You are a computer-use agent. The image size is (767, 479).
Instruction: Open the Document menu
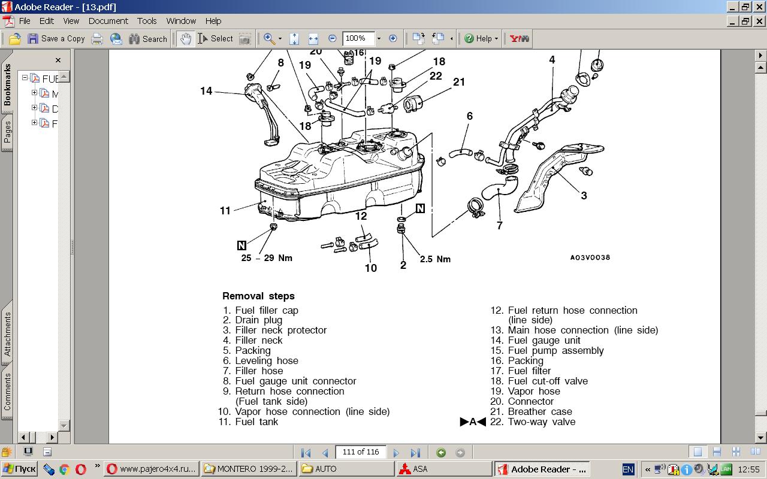(108, 20)
